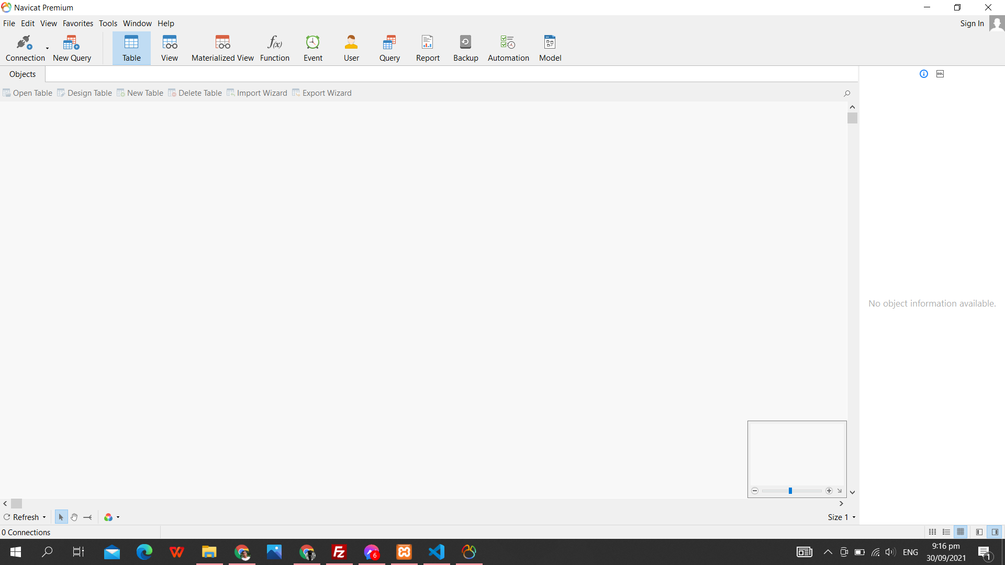Expand the Connection dropdown arrow

point(47,49)
